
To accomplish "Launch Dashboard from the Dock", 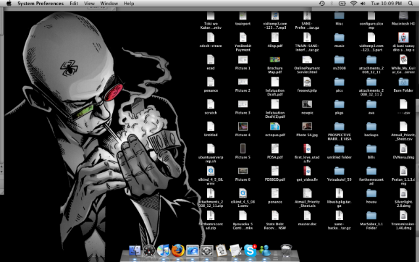I will [149, 251].
